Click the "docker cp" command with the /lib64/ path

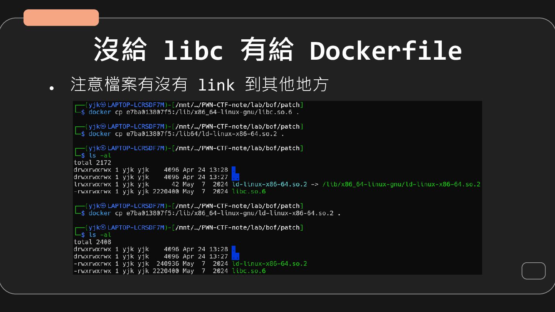pyautogui.click(x=187, y=134)
